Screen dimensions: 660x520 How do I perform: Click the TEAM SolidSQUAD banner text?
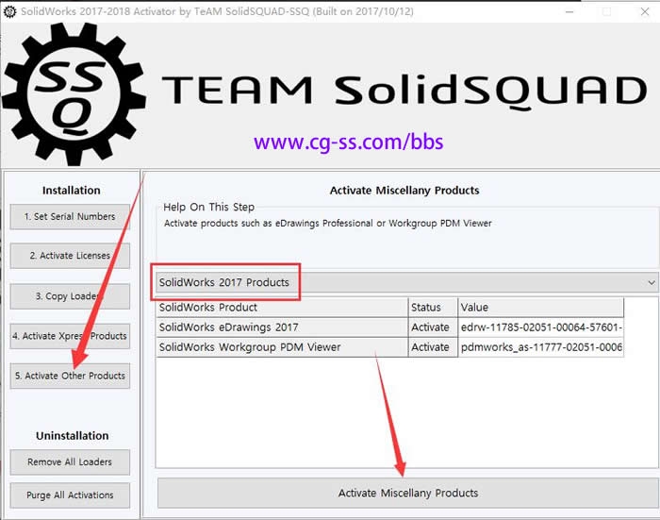[x=404, y=90]
